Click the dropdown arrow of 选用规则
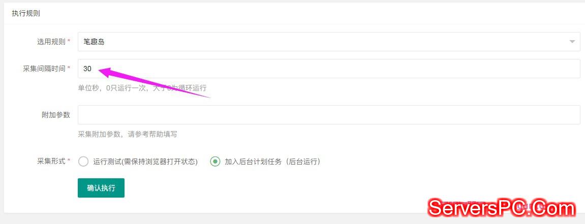The height and width of the screenshot is (224, 585). click(x=572, y=42)
